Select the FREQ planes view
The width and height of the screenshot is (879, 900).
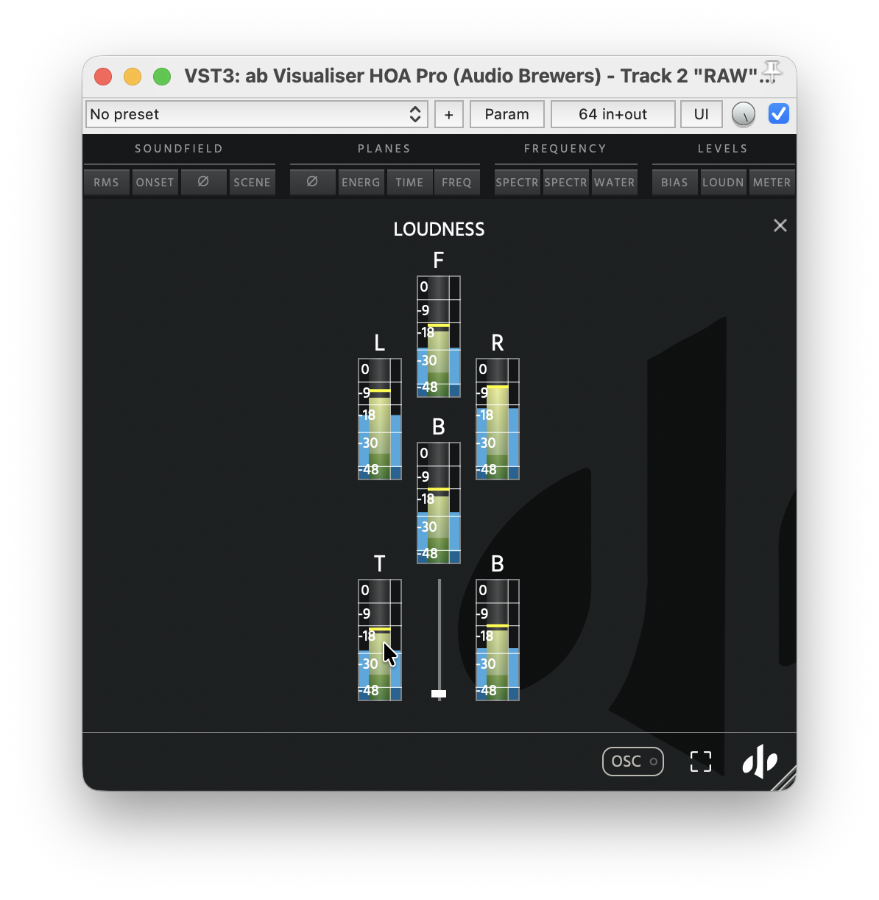click(456, 182)
